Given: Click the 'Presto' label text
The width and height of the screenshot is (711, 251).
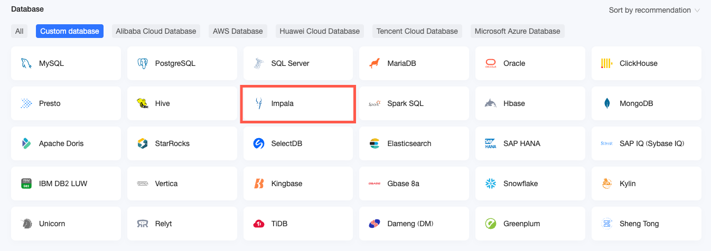Looking at the screenshot, I should (50, 103).
